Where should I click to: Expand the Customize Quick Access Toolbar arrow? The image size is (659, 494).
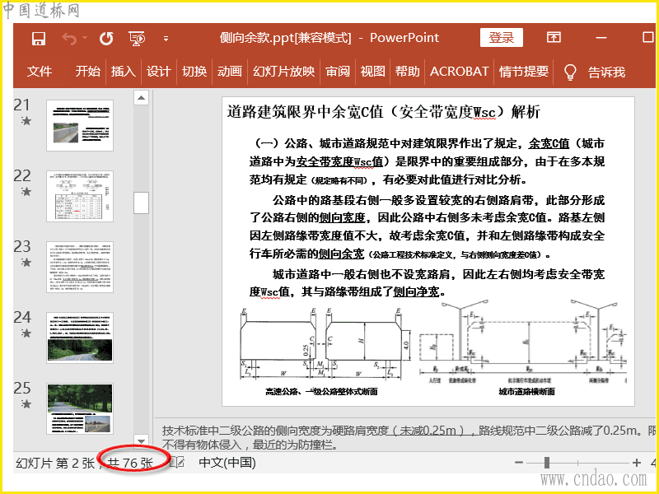coord(166,39)
